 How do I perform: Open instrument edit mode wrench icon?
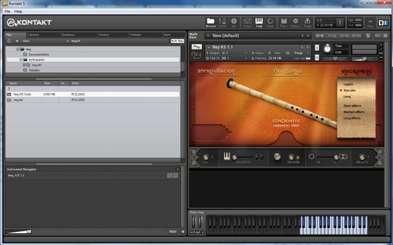click(x=196, y=47)
